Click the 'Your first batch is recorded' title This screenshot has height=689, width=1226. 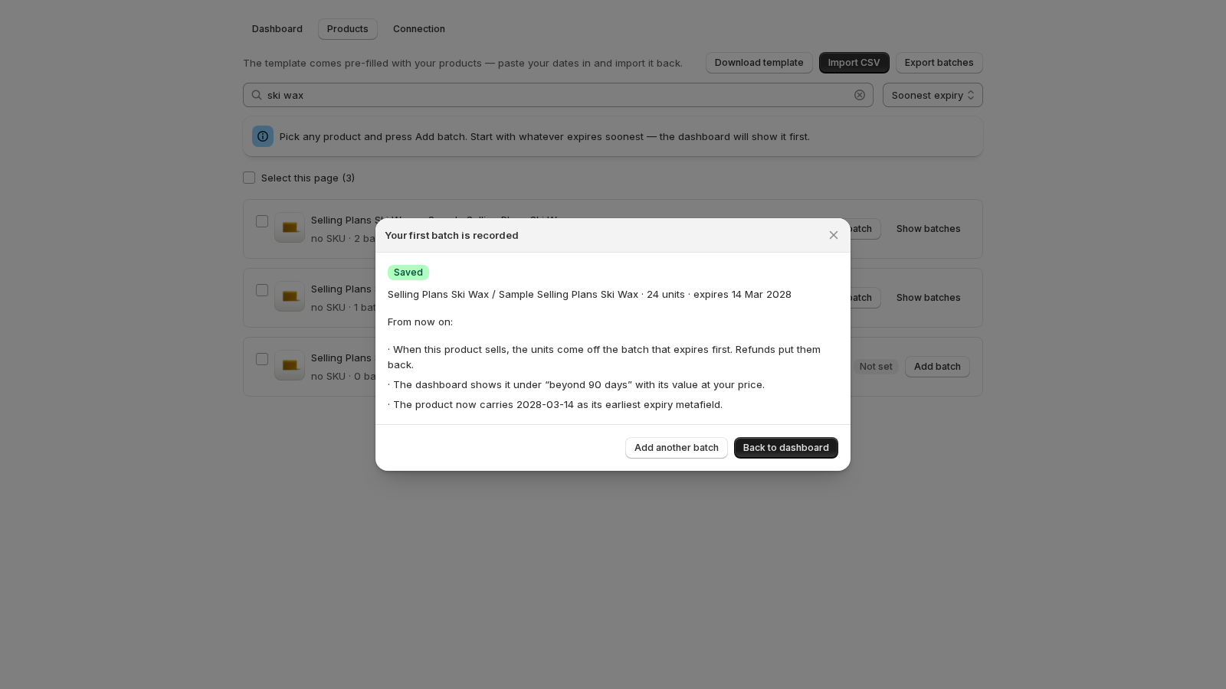click(x=451, y=235)
